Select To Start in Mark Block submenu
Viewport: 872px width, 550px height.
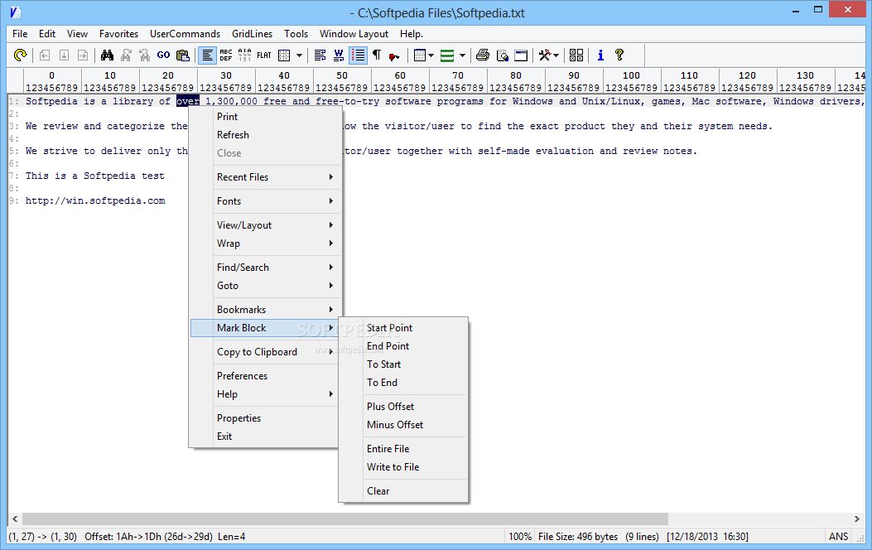point(404,364)
